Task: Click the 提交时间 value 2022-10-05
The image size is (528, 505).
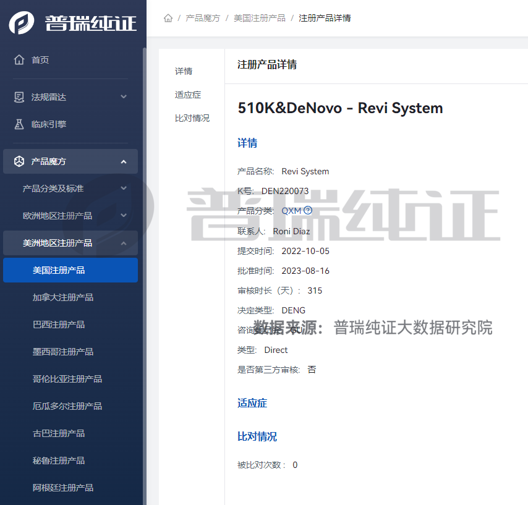Action: [305, 251]
